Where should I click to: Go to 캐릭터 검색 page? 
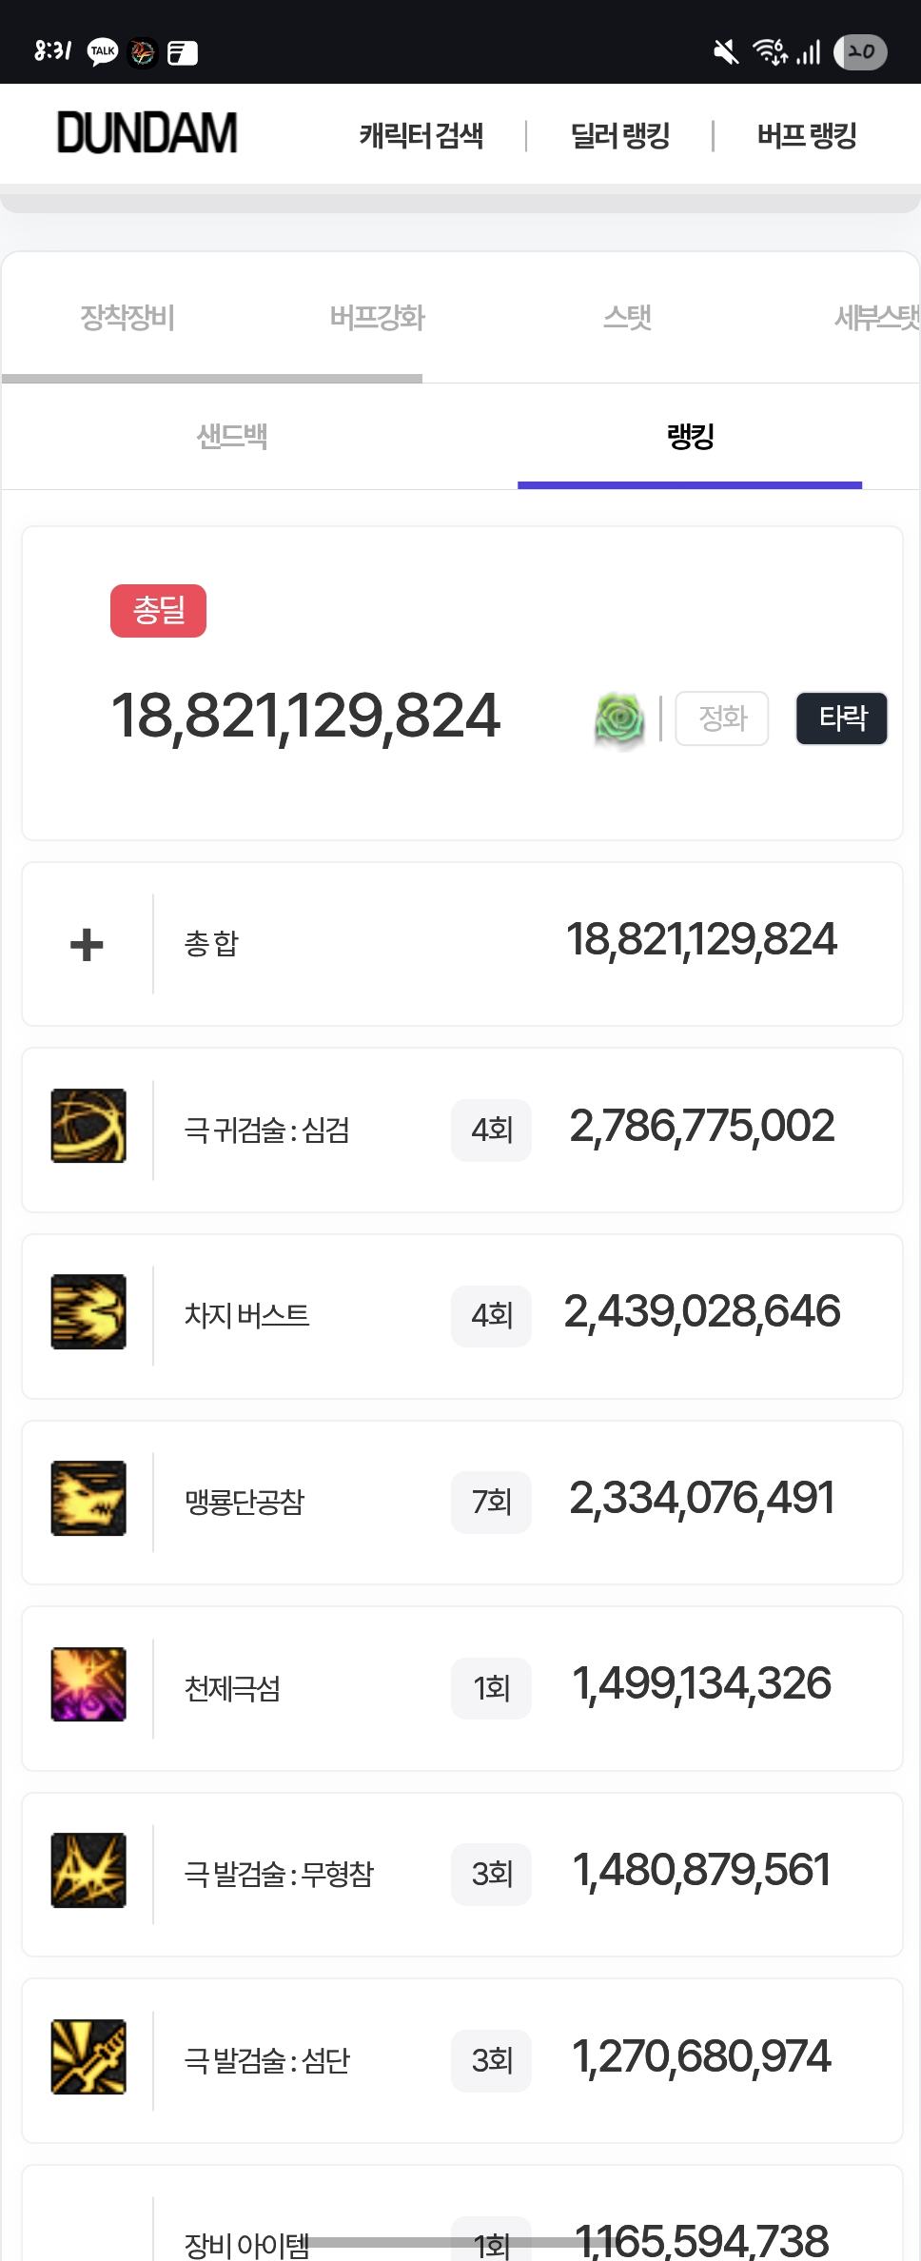pos(421,135)
